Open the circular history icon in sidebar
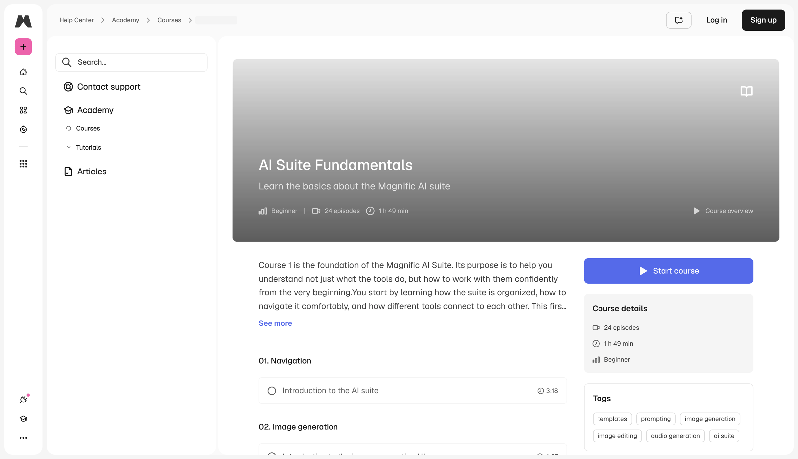798x459 pixels. click(x=23, y=129)
